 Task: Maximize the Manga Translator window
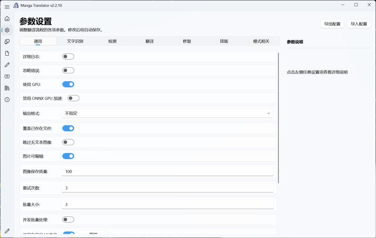(x=356, y=5)
